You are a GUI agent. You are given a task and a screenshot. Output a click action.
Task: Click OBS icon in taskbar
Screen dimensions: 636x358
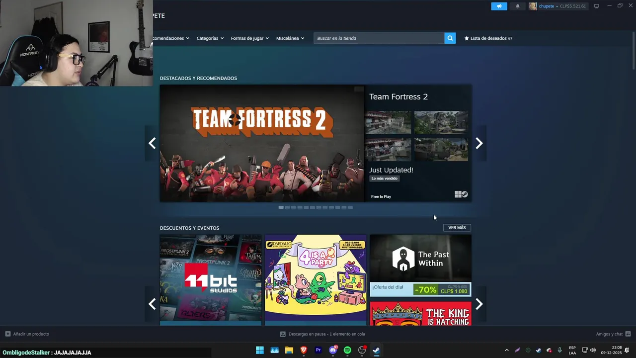362,350
